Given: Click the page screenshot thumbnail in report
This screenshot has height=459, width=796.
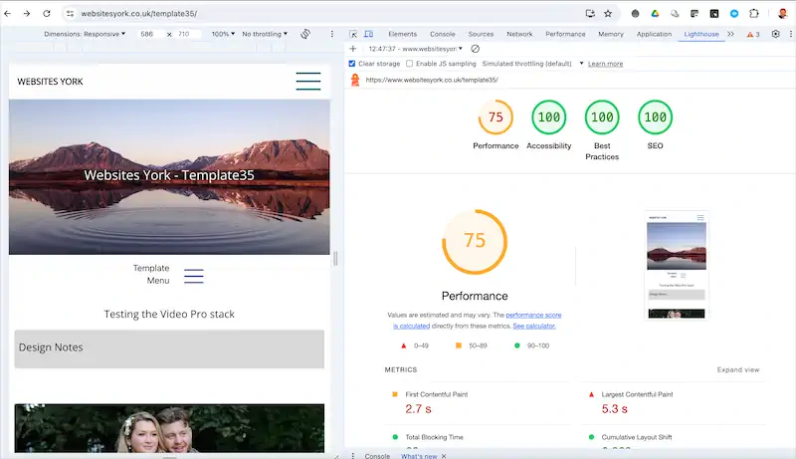Looking at the screenshot, I should [677, 265].
